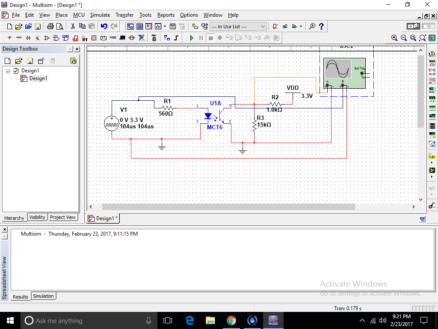Collapse the Design1 tree node
This screenshot has width=438, height=329.
click(8, 71)
